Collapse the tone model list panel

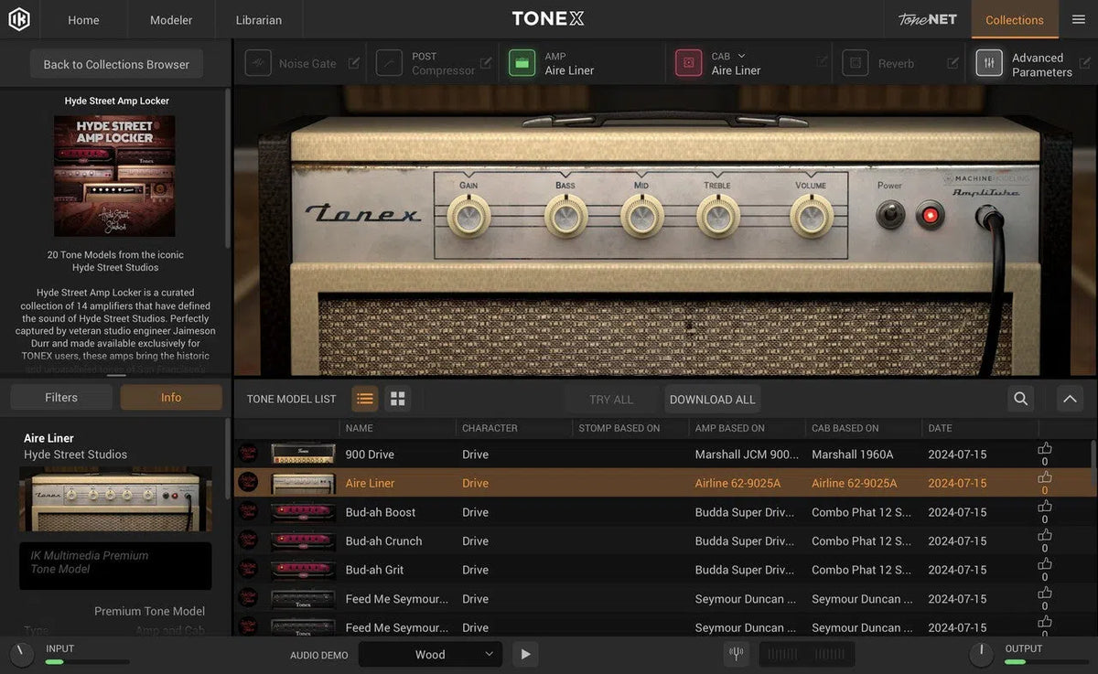point(1069,399)
